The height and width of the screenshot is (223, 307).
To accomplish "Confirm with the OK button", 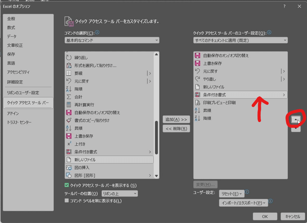I will pyautogui.click(x=265, y=216).
